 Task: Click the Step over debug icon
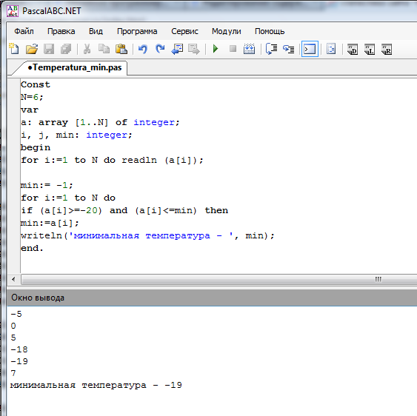point(272,49)
